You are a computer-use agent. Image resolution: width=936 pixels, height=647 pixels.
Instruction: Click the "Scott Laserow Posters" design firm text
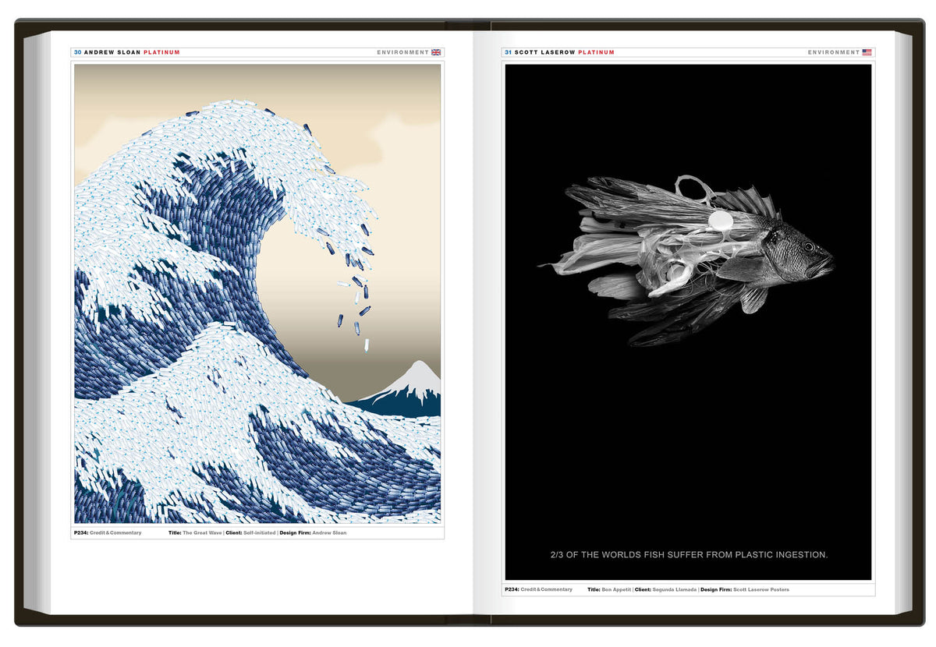760,589
